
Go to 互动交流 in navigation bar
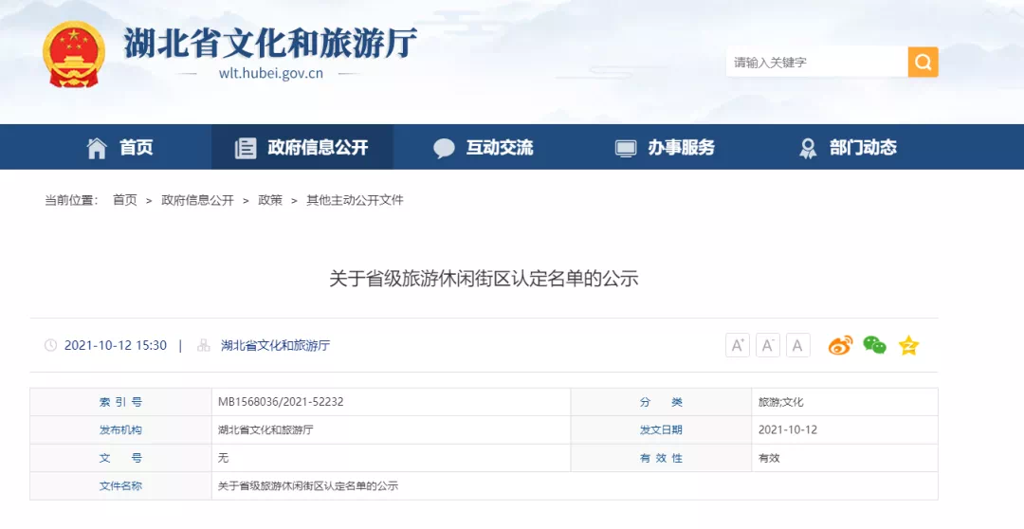pos(484,148)
